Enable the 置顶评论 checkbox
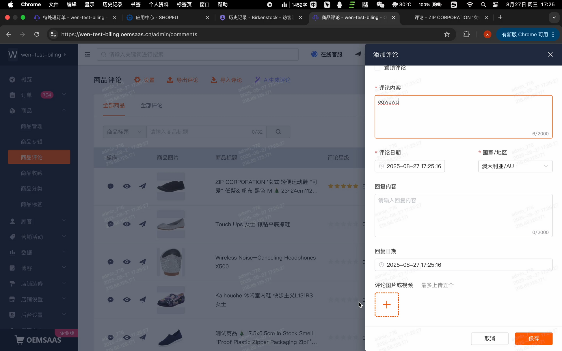 pyautogui.click(x=377, y=68)
